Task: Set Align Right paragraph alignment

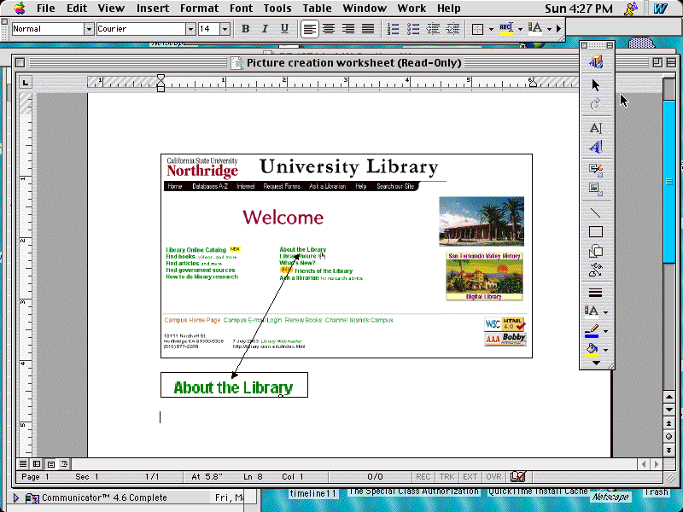Action: [x=348, y=29]
